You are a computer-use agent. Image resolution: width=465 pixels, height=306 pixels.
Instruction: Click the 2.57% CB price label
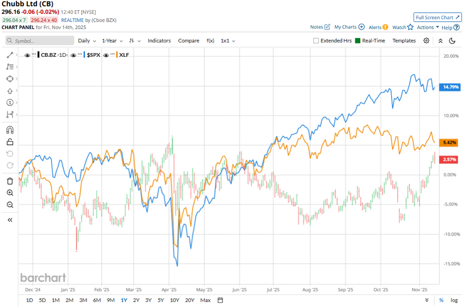point(449,159)
